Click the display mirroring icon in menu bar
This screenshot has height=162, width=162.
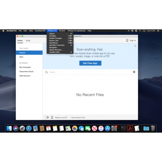pyautogui.click(x=144, y=31)
